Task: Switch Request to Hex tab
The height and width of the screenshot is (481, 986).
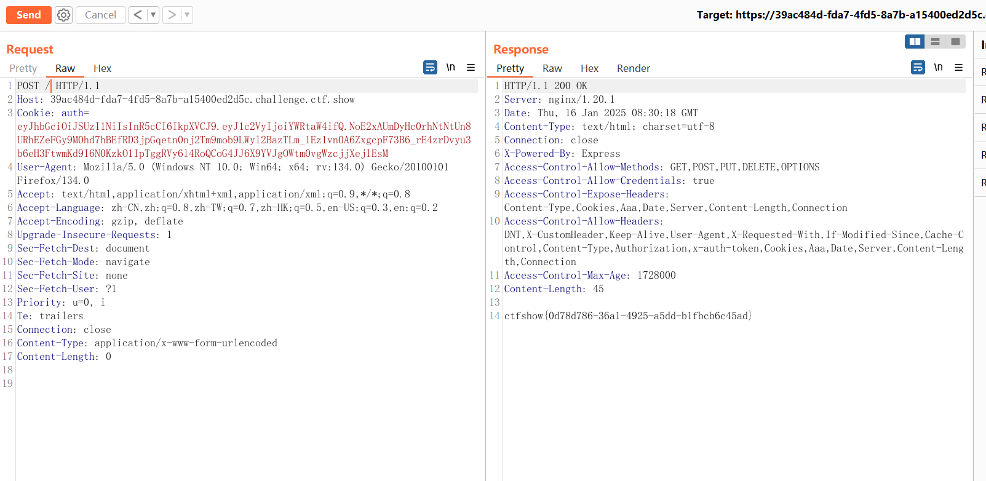Action: (102, 68)
